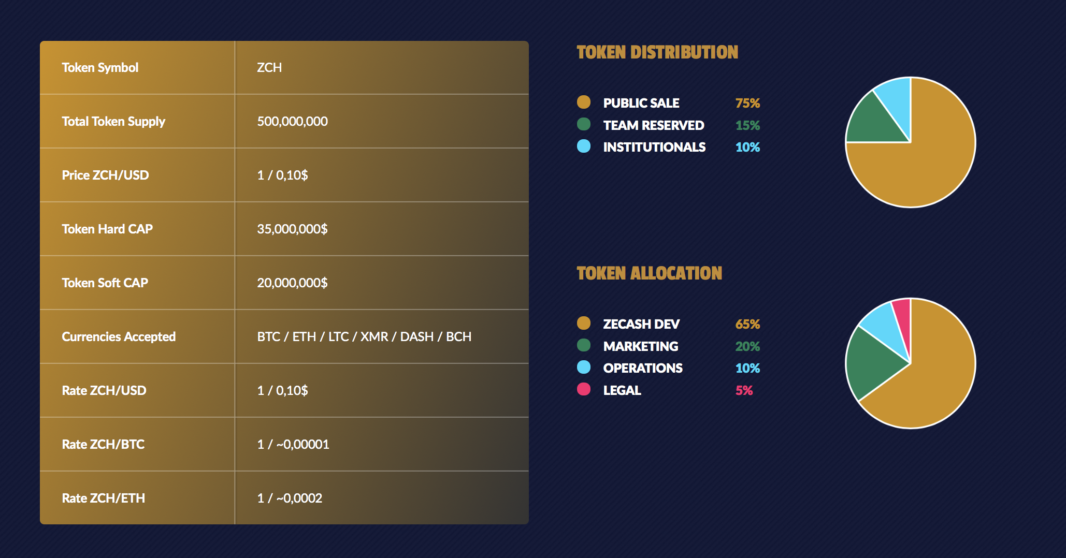Click the Token Soft CAP label

pos(105,283)
